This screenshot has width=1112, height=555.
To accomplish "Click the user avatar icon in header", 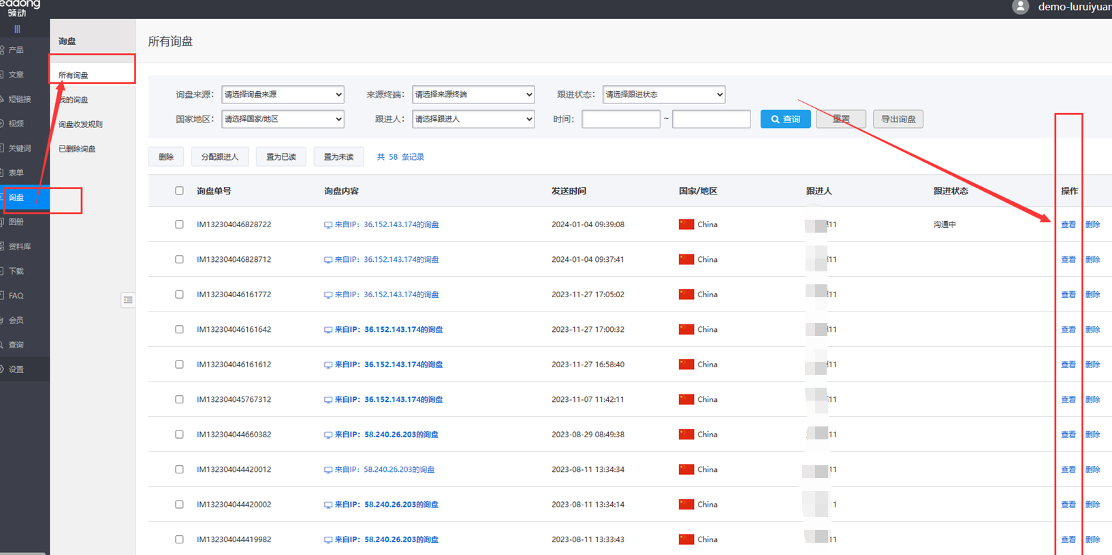I will [x=1019, y=7].
